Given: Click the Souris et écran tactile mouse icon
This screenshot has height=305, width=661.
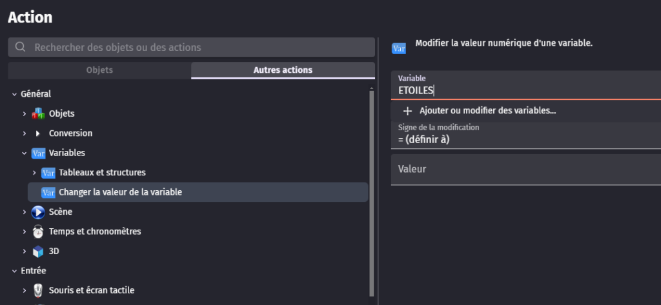Looking at the screenshot, I should (38, 291).
